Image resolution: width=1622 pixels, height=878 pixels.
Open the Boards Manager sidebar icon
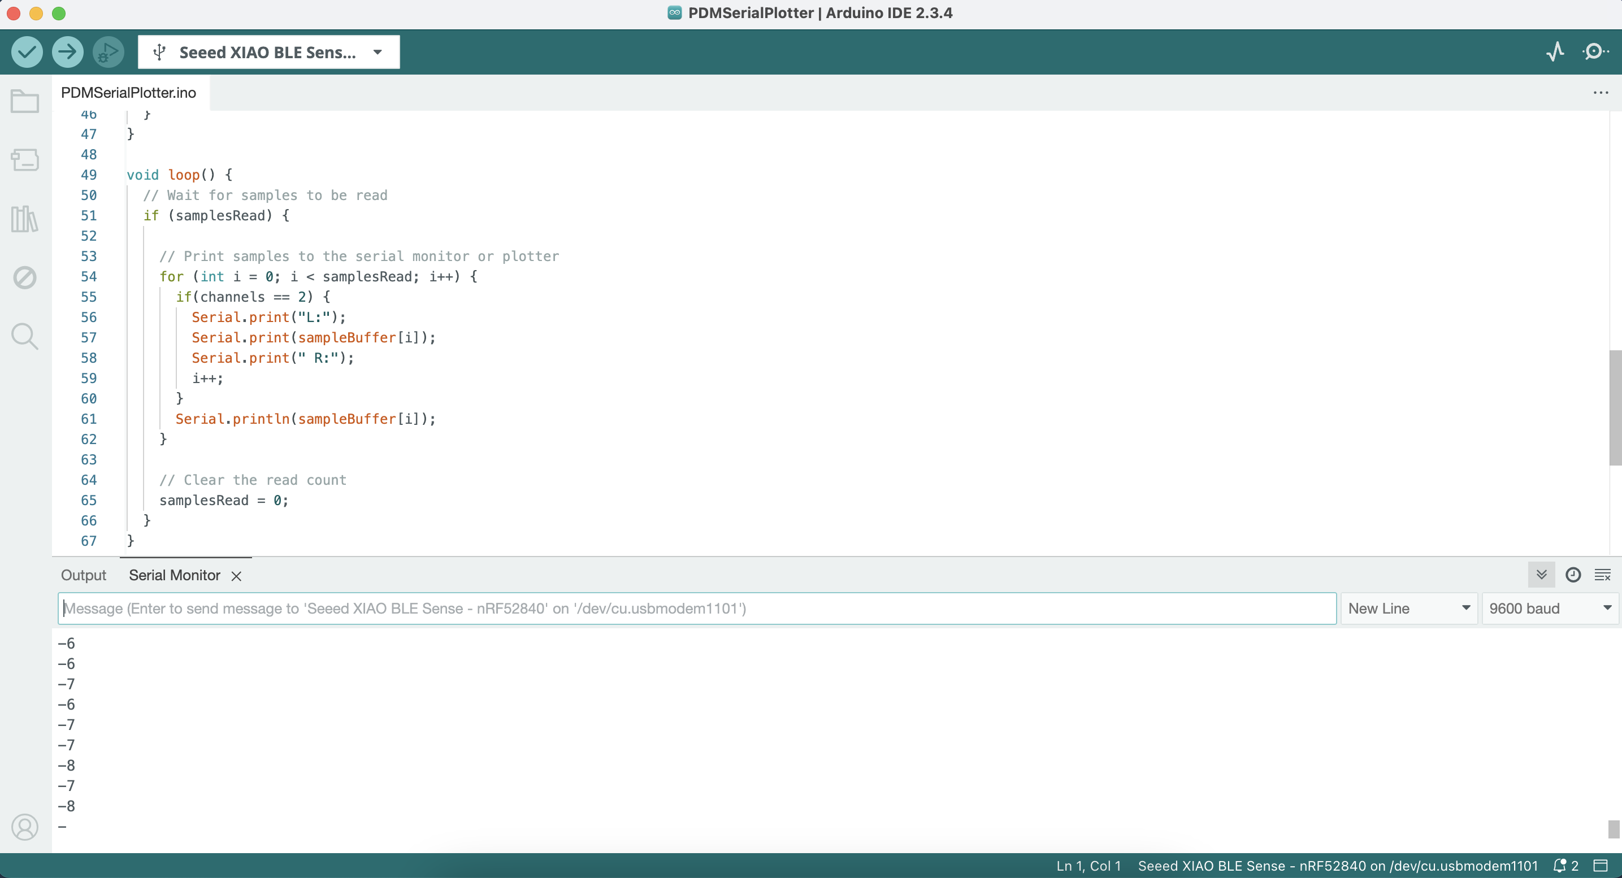point(25,160)
